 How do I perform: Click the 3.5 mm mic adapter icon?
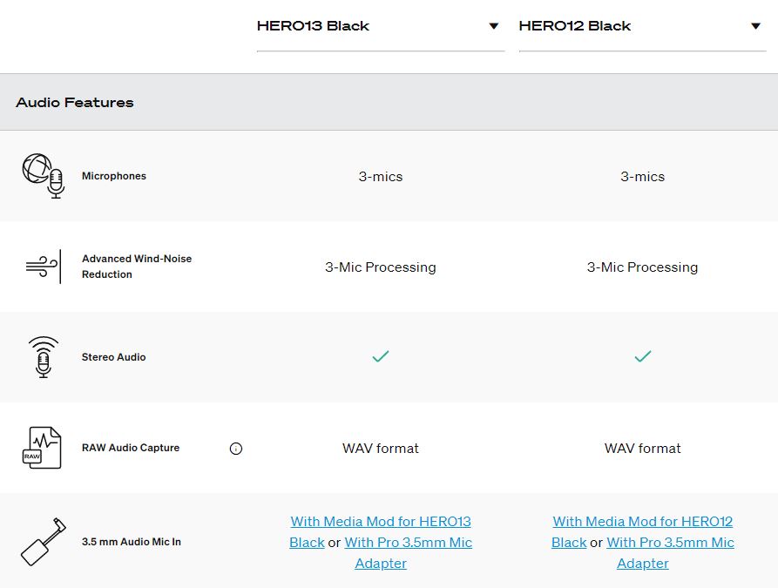click(44, 542)
